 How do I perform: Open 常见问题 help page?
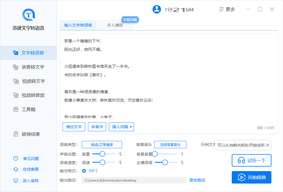[27, 158]
